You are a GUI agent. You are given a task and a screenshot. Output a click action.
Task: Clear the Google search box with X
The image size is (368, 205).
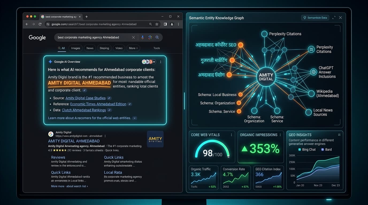point(133,37)
